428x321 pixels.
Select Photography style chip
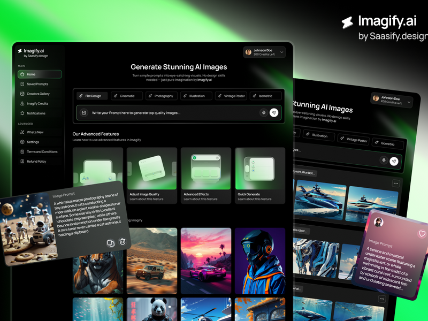162,96
